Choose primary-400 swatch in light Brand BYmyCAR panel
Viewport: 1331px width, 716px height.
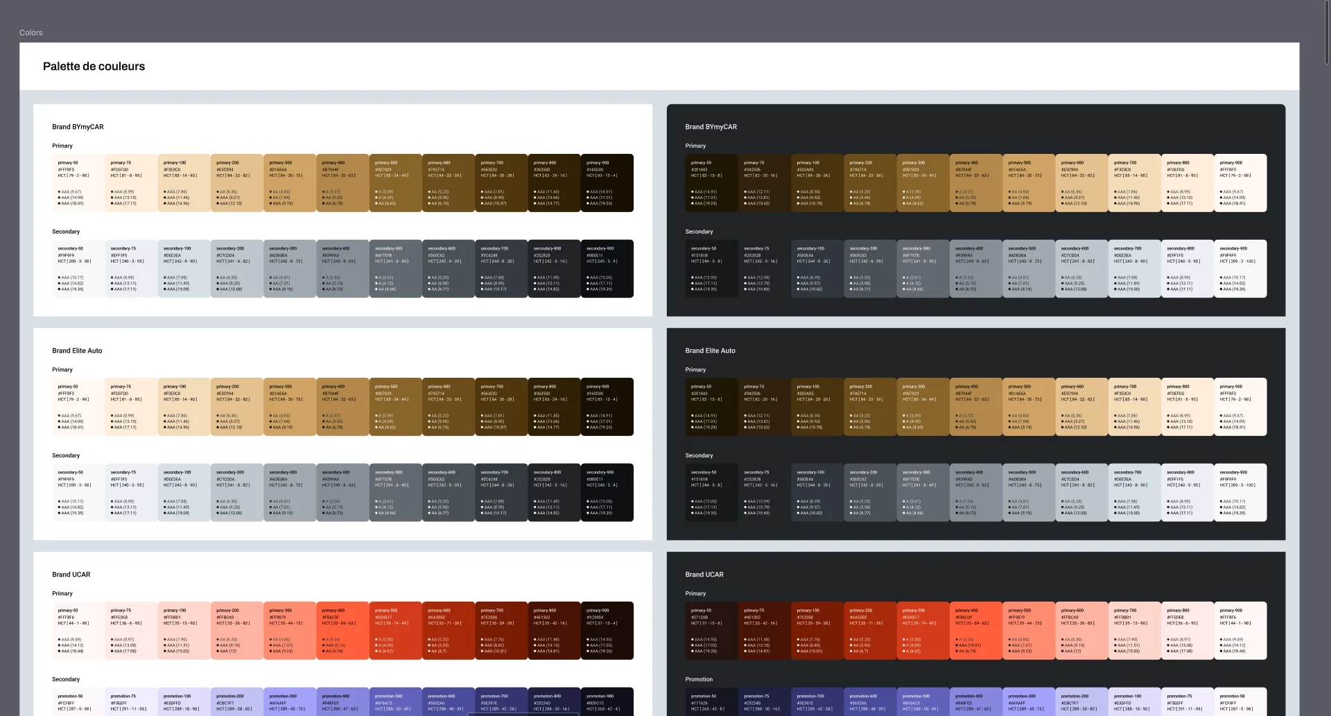[342, 183]
